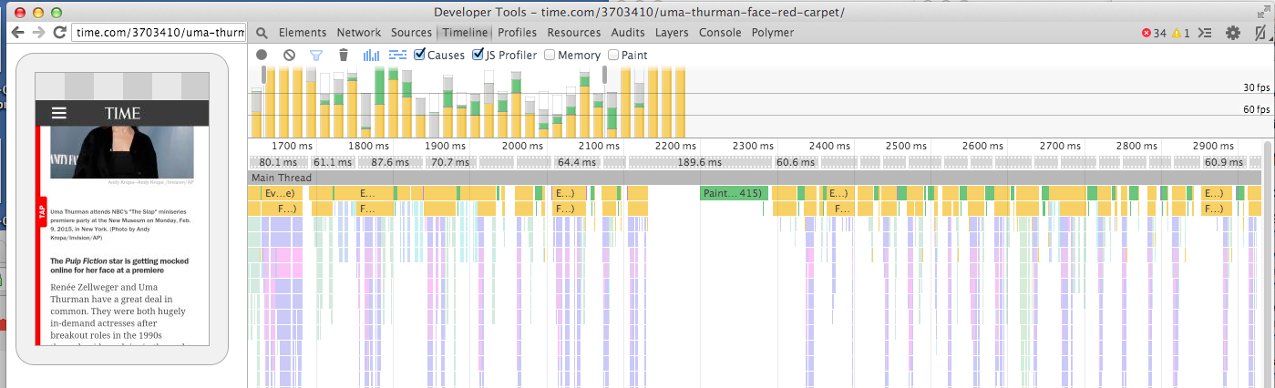Toggle the filter funnel icon
1275x388 pixels.
click(x=316, y=56)
